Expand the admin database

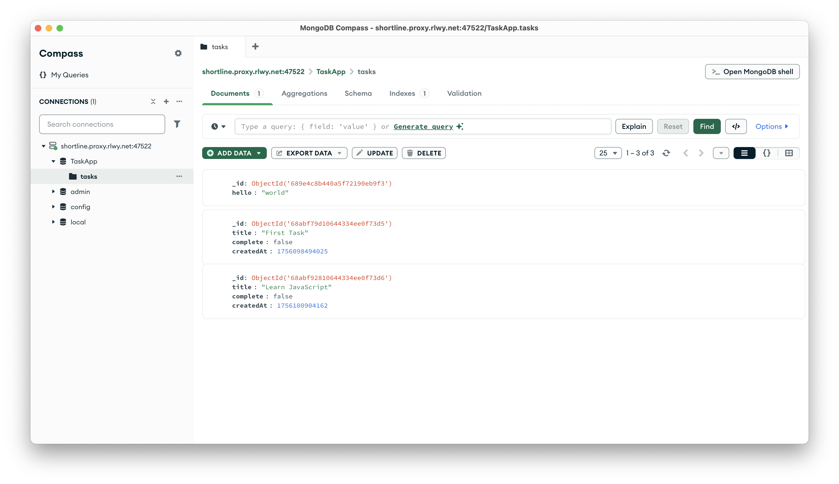[53, 192]
